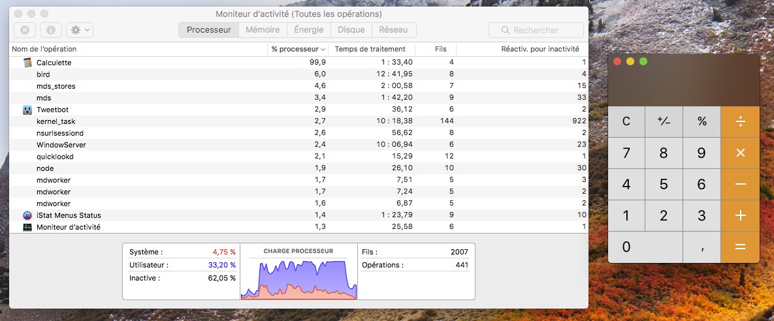Click the 99,9 processor value
This screenshot has width=774, height=321.
tap(317, 63)
